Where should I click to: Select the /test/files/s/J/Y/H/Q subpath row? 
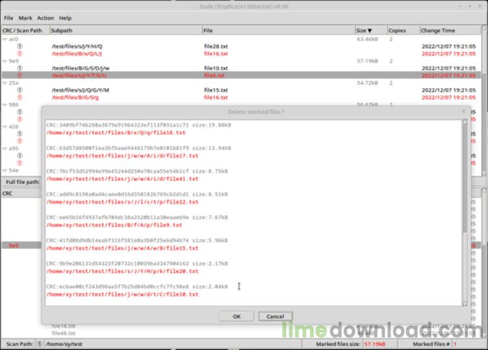[x=77, y=46]
